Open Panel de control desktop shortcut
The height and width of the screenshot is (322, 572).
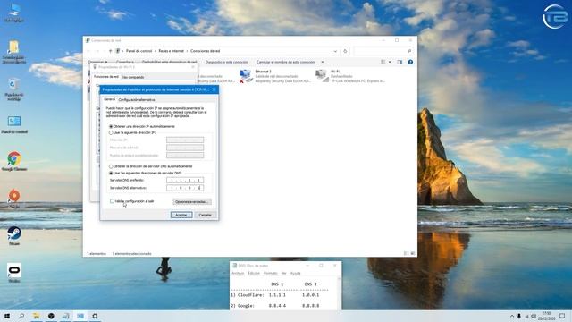(14, 124)
